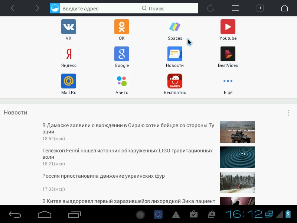Tap the round camera icon in system bar
Viewport: 297px width, 223px height.
point(140,215)
